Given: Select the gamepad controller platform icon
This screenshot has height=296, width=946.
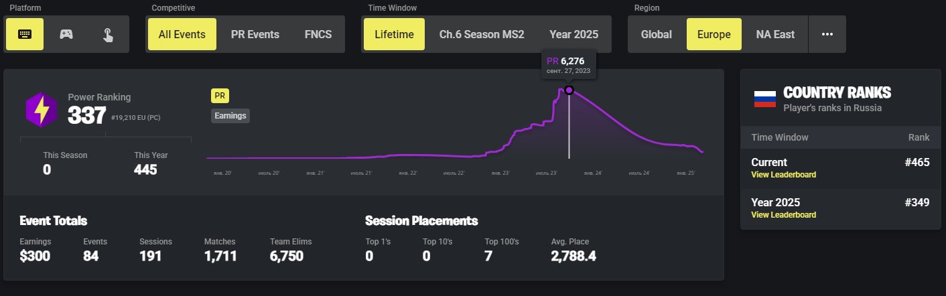Looking at the screenshot, I should (x=66, y=34).
